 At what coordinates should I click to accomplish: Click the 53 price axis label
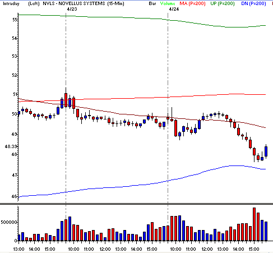15,56
